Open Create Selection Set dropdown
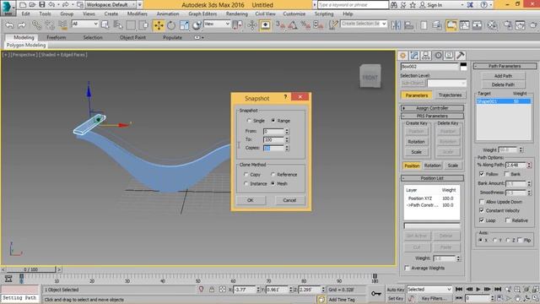The width and height of the screenshot is (540, 304). tap(364, 24)
